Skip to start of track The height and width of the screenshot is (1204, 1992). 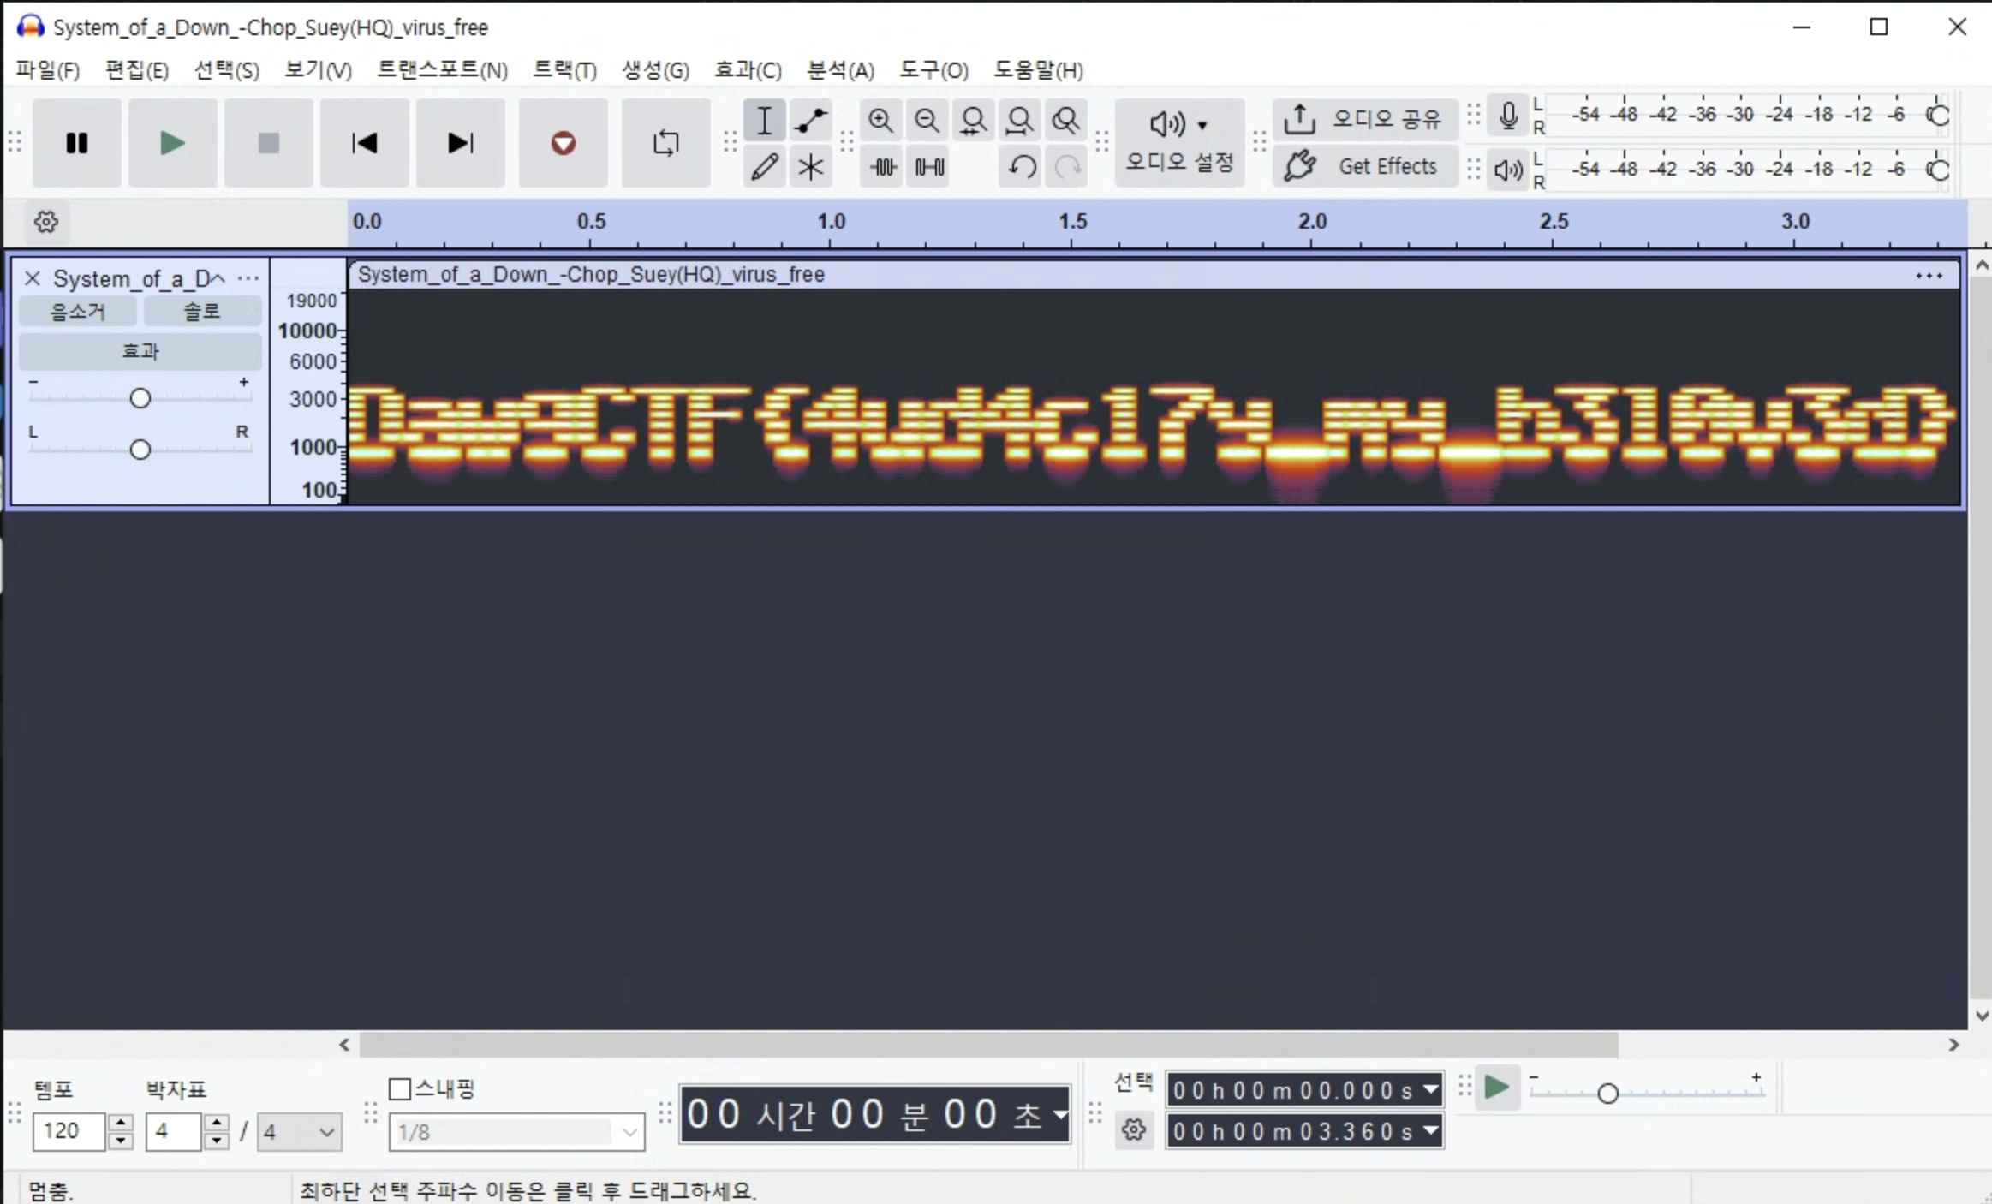[x=364, y=143]
